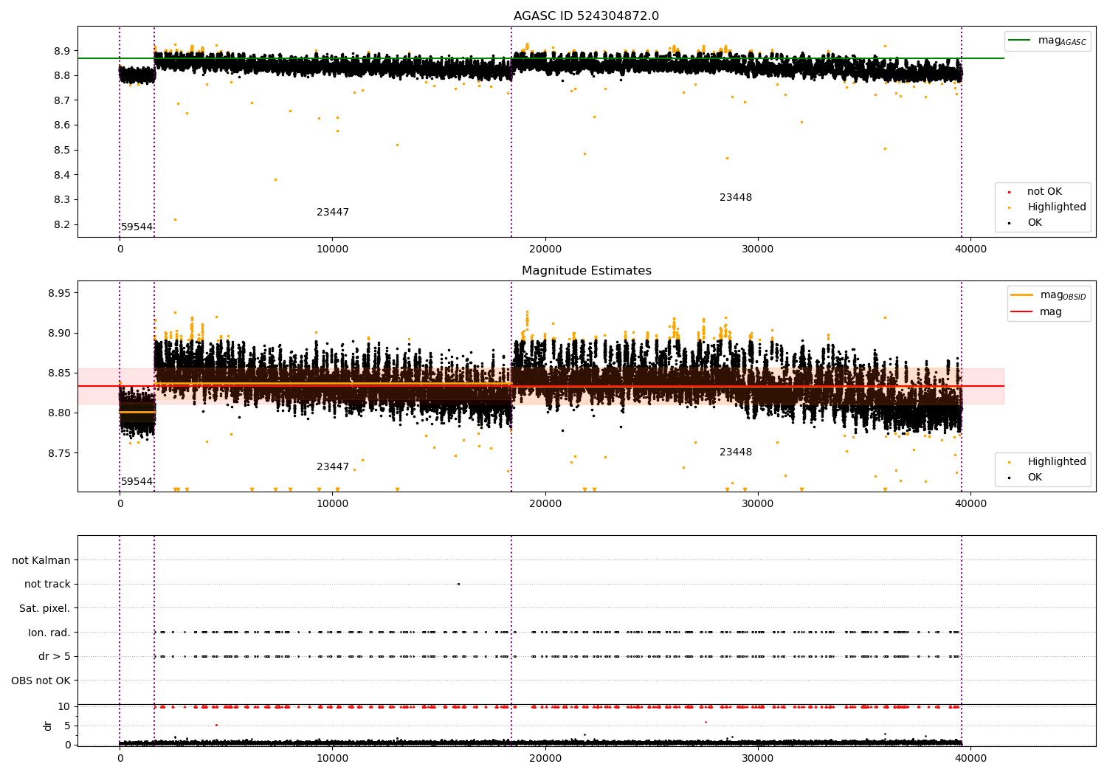Click the red "mag" legend line

click(x=1021, y=312)
